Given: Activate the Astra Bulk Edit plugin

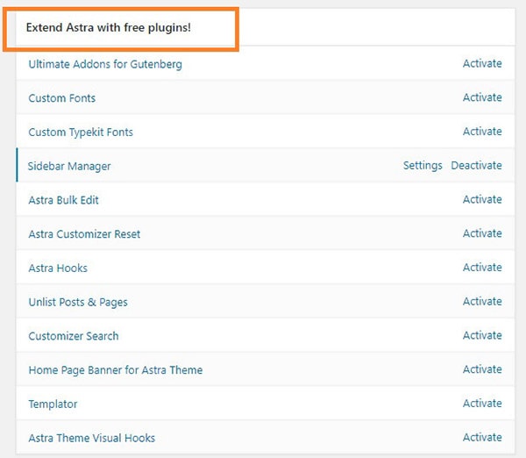Looking at the screenshot, I should pos(482,199).
